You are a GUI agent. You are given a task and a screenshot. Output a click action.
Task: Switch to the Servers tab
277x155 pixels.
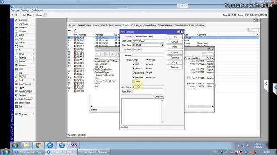point(72,25)
